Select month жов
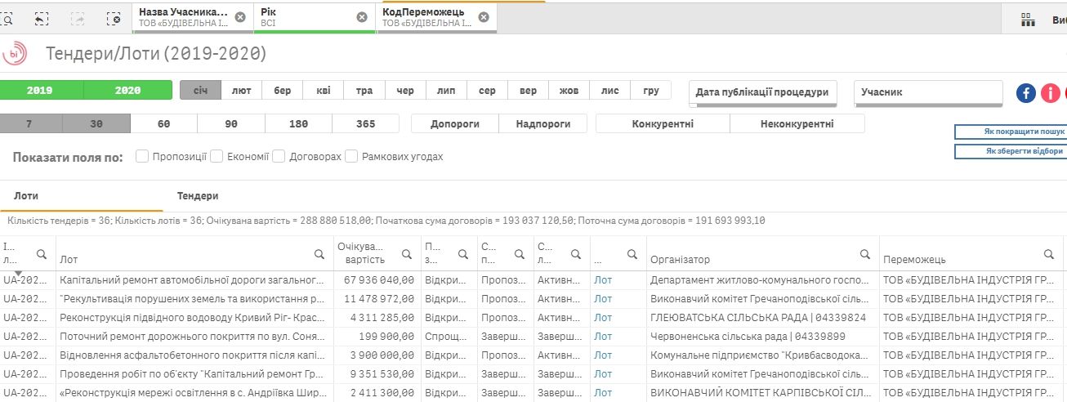The image size is (1067, 402). 569,90
